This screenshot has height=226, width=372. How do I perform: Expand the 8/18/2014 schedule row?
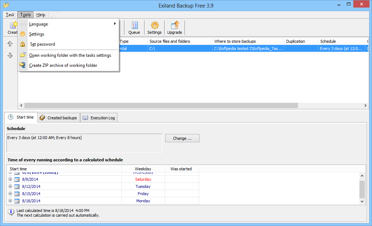point(10,200)
